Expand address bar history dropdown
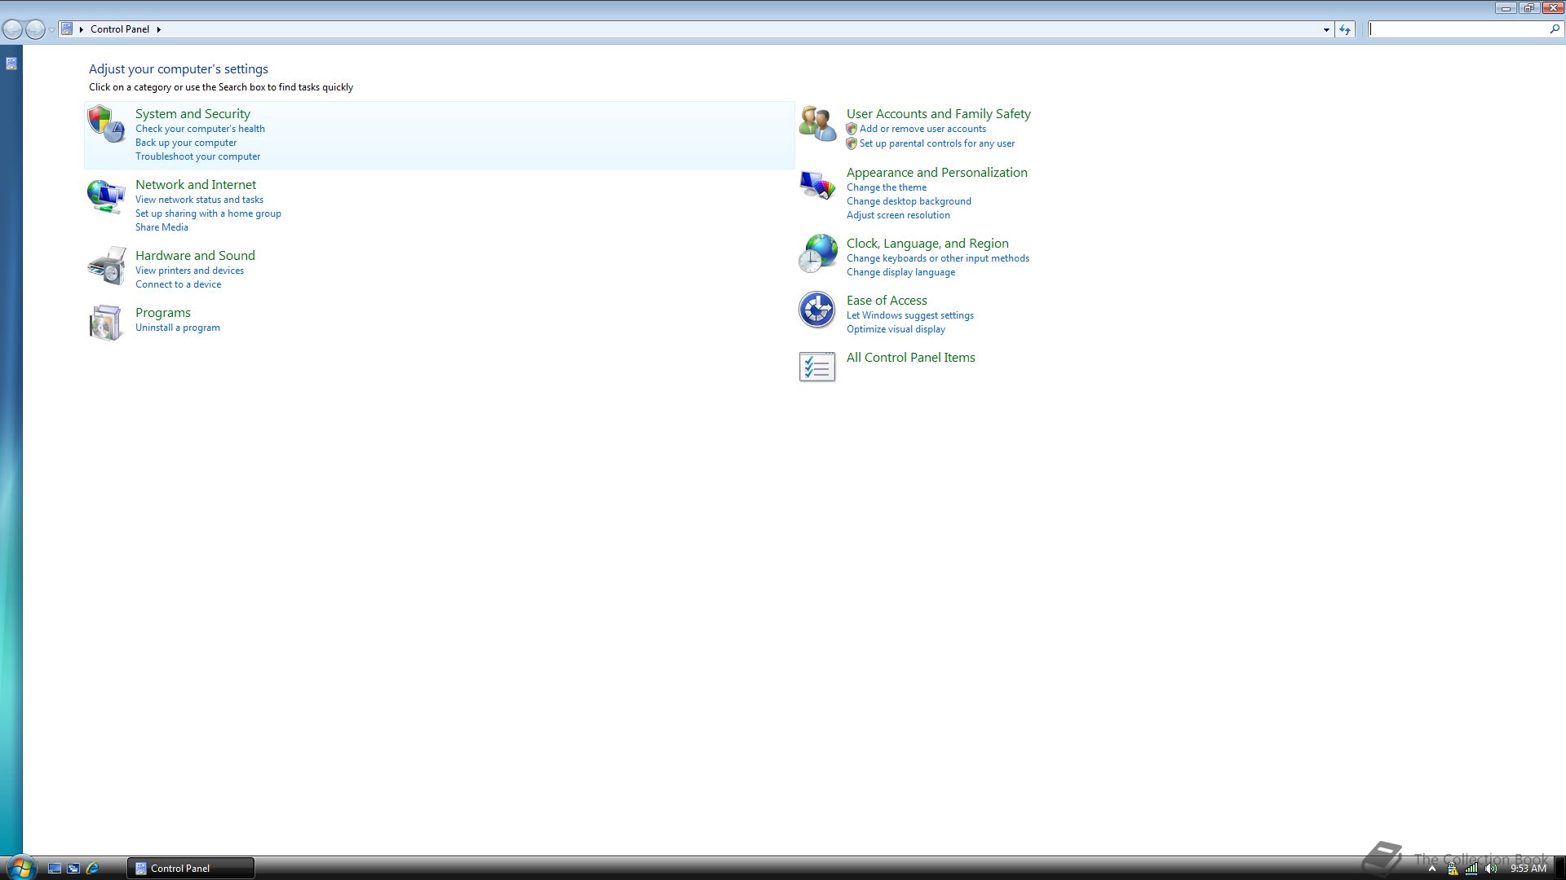The image size is (1566, 880). click(x=1326, y=29)
